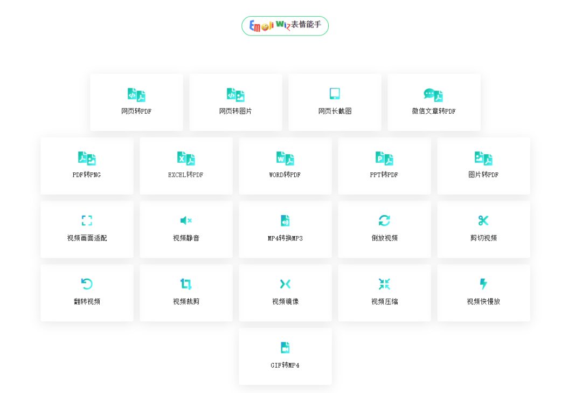Click the EXCEL转PDF text label
Image resolution: width=582 pixels, height=393 pixels.
[x=186, y=175]
